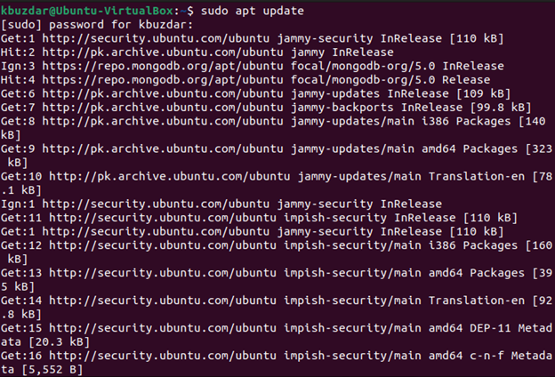Click the Ign:3 repo.mongodb.org InRelease URL
The width and height of the screenshot is (555, 377).
tap(163, 66)
